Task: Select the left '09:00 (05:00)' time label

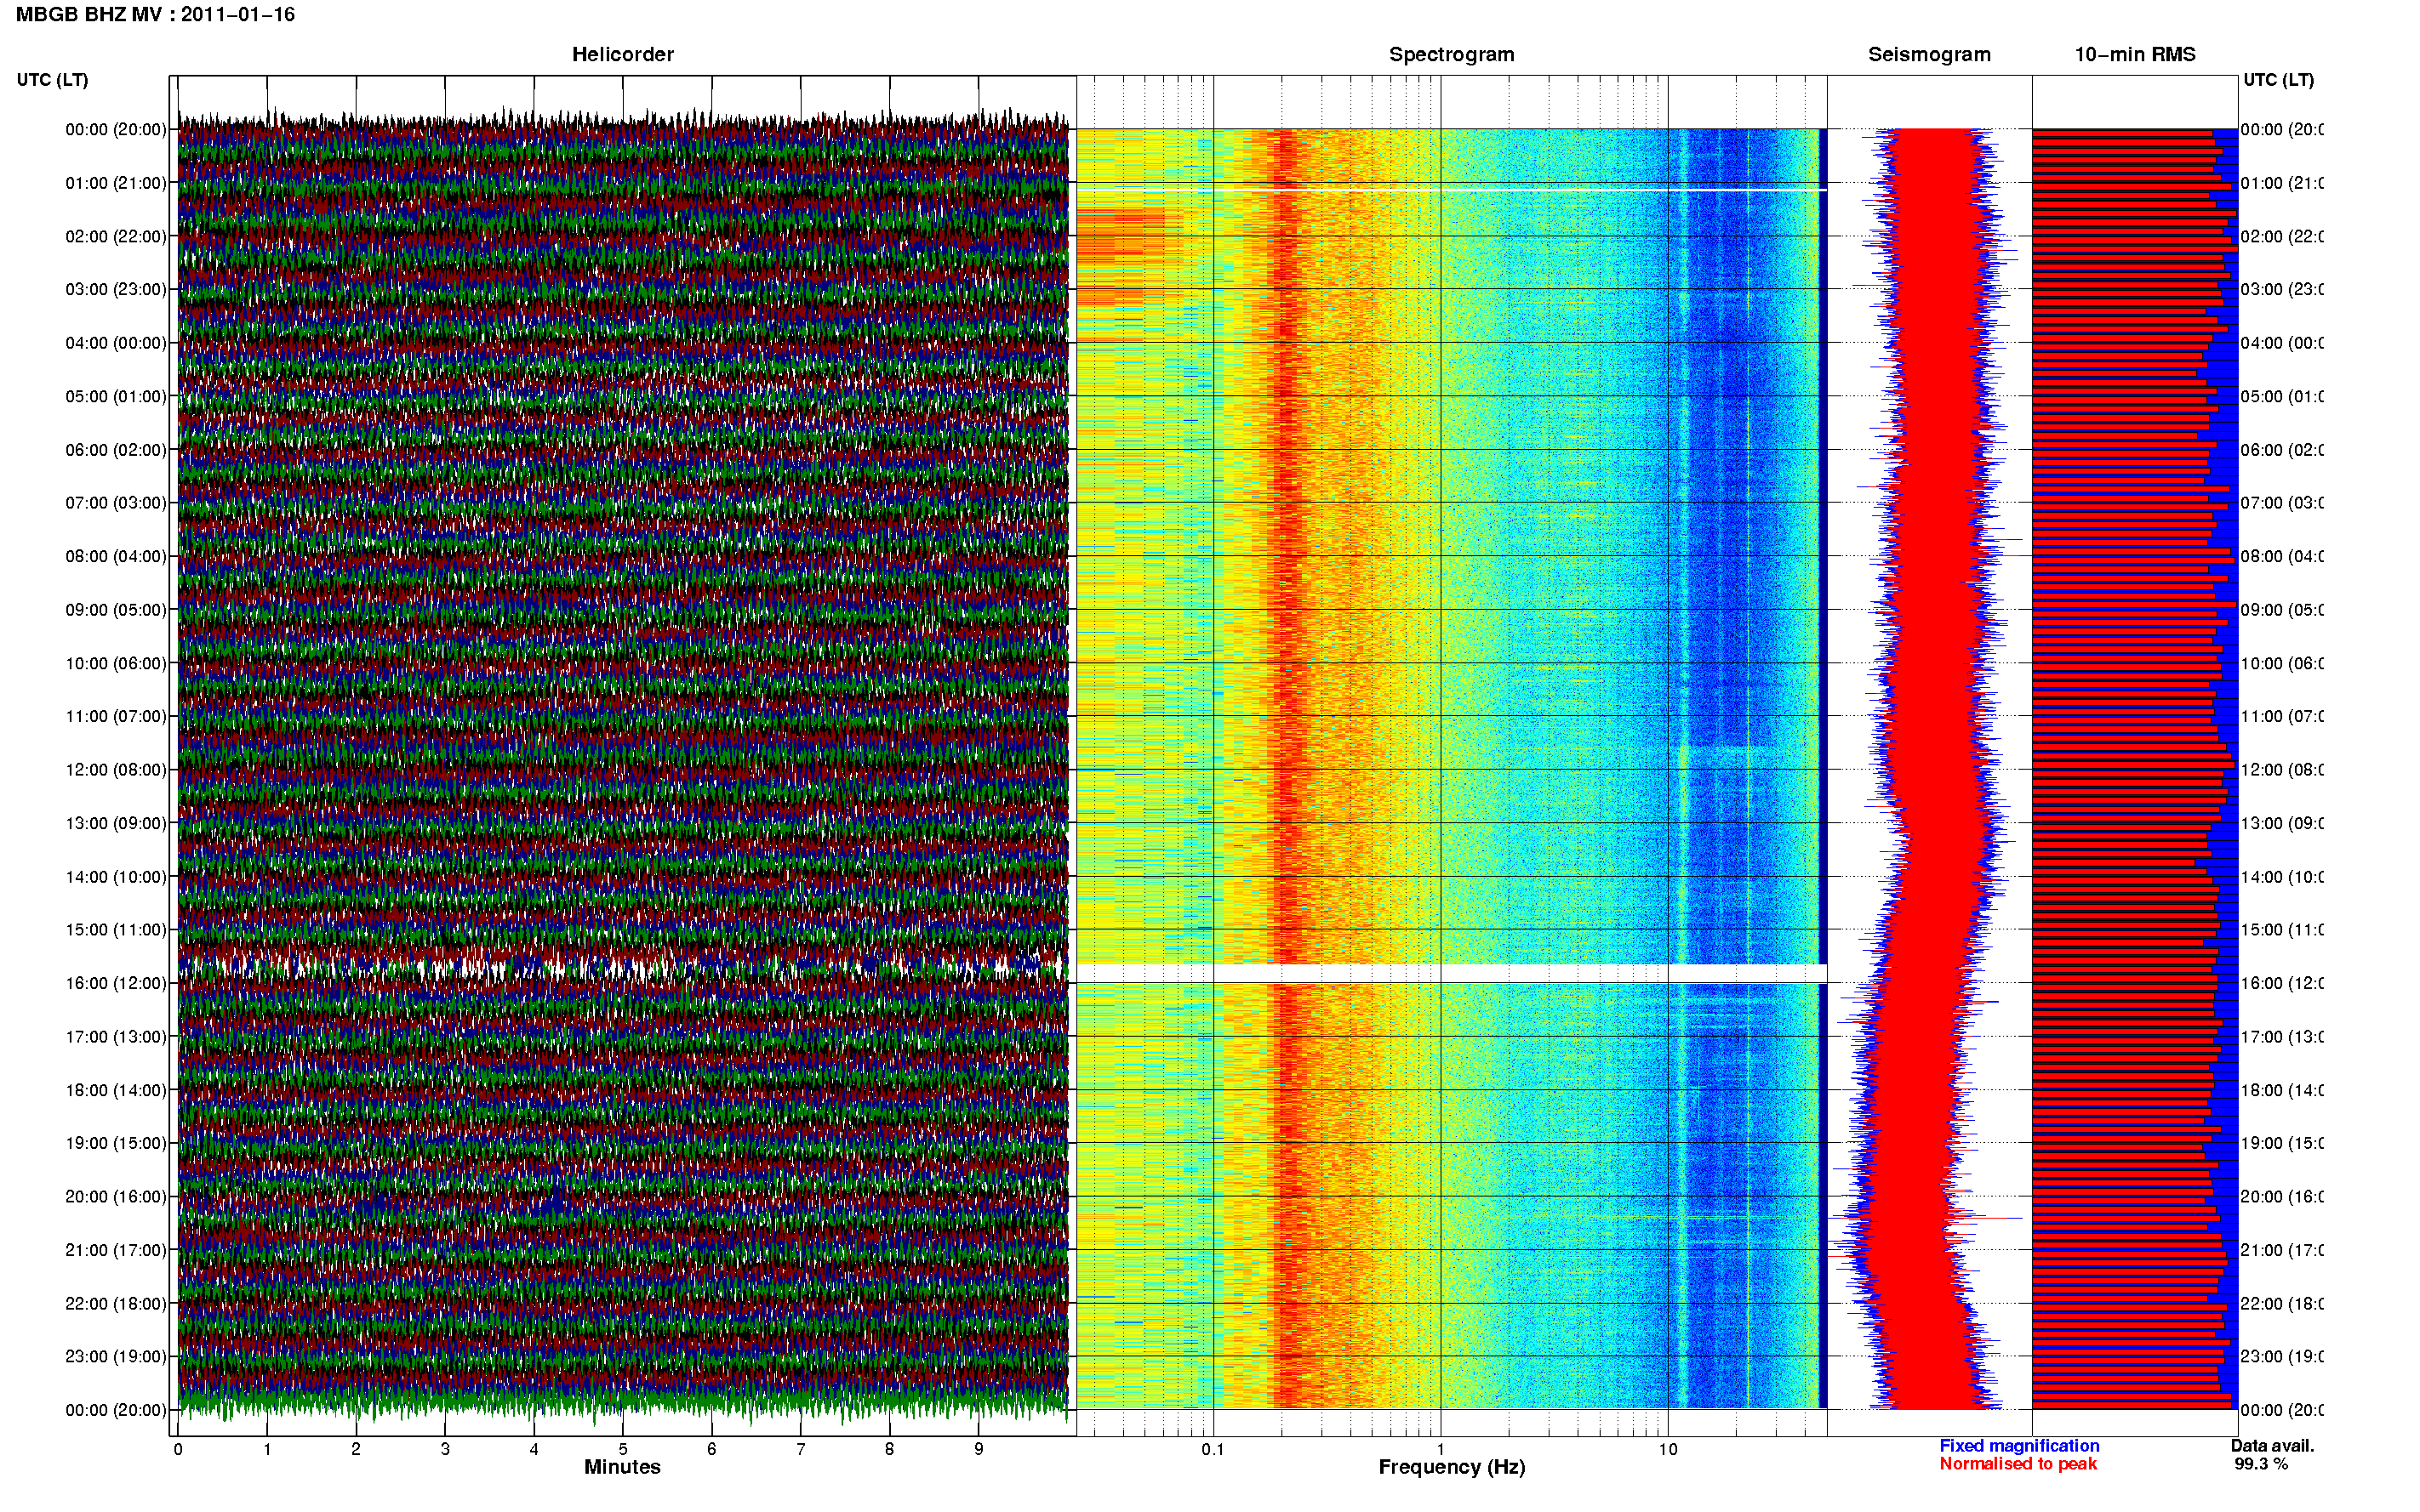Action: [116, 609]
